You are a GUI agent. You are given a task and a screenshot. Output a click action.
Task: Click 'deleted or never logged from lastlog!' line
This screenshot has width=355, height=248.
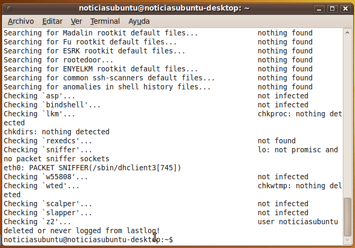pyautogui.click(x=82, y=231)
